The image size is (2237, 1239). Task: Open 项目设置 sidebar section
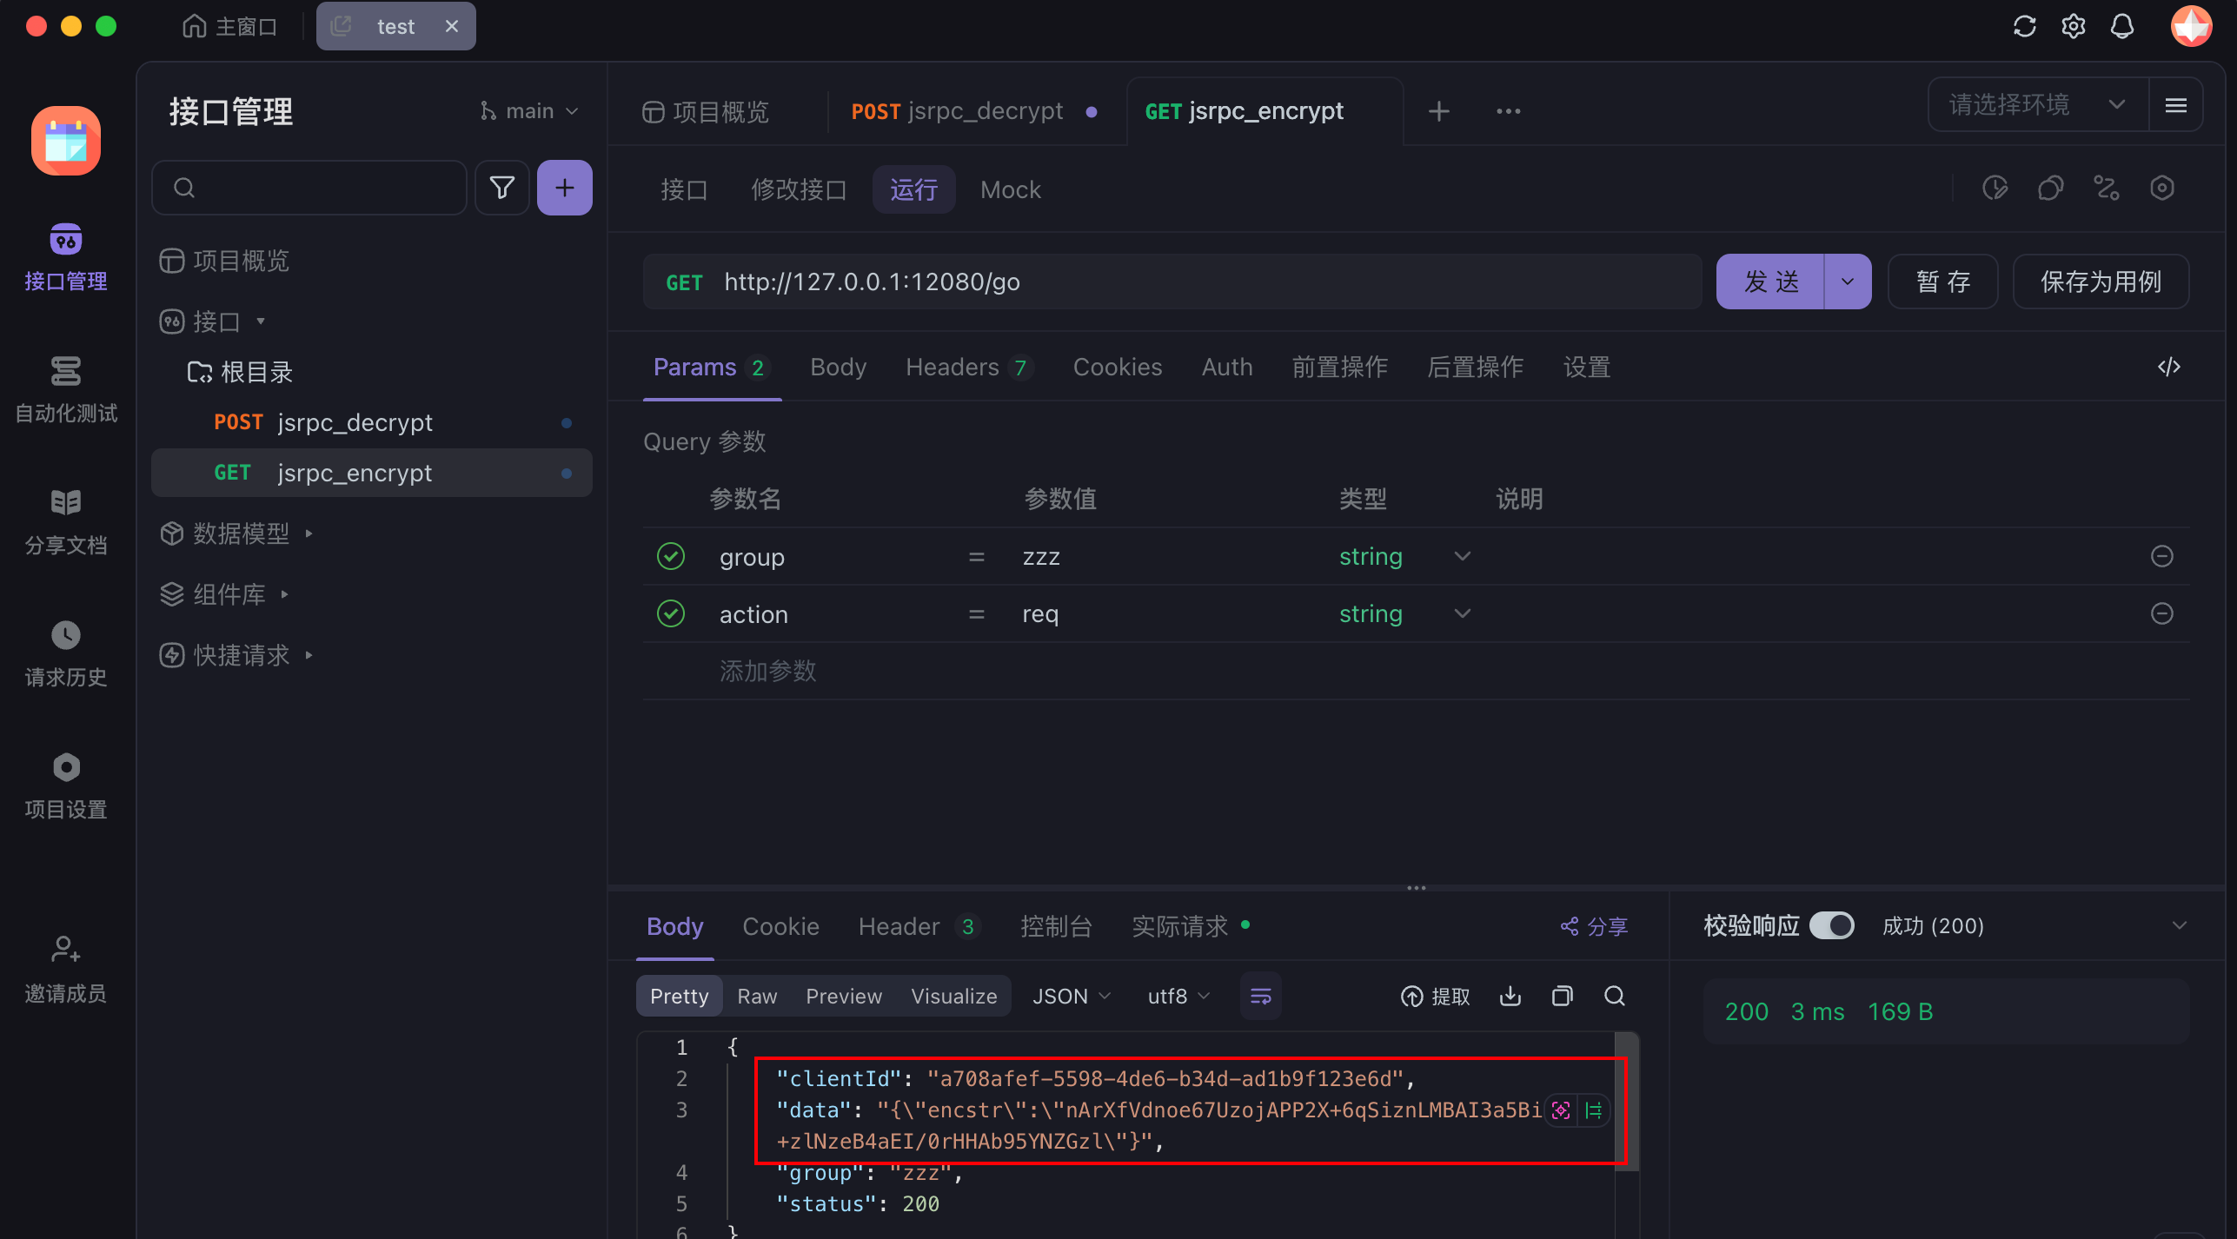click(66, 785)
